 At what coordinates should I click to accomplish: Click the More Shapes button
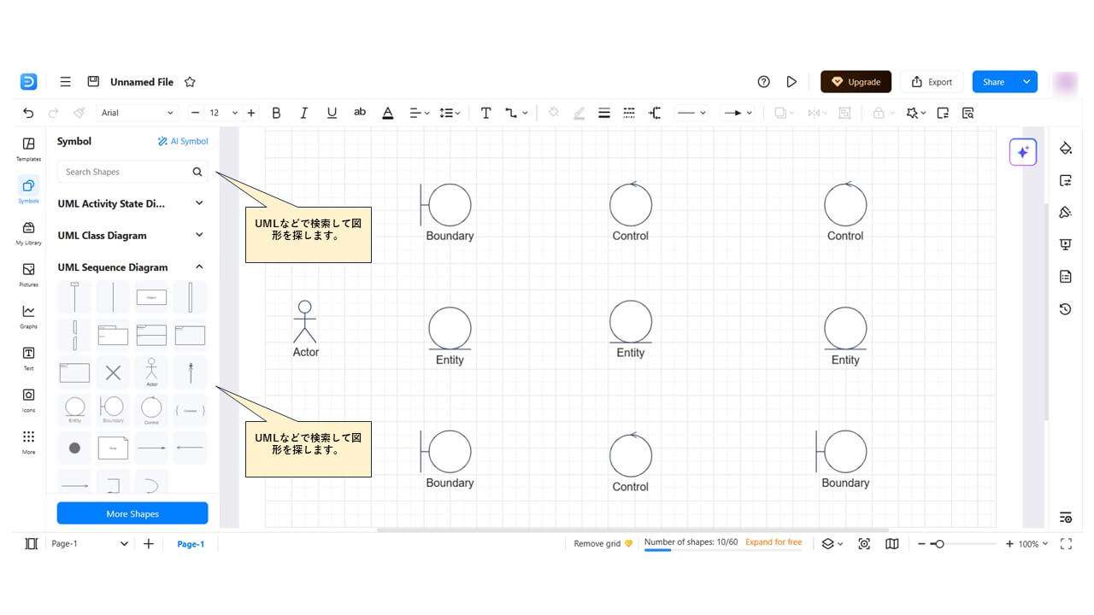(x=132, y=512)
